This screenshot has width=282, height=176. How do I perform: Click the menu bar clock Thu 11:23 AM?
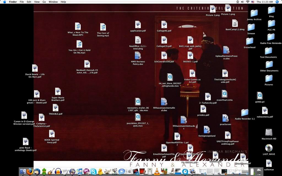265,2
